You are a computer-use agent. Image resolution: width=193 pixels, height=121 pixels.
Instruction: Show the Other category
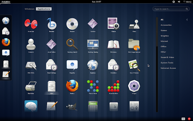pyautogui.click(x=163, y=52)
